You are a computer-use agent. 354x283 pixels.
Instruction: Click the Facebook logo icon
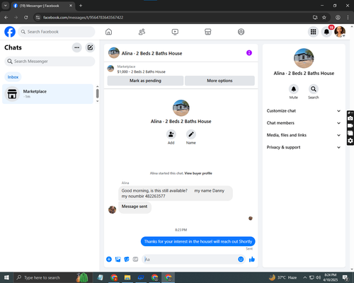click(x=10, y=32)
